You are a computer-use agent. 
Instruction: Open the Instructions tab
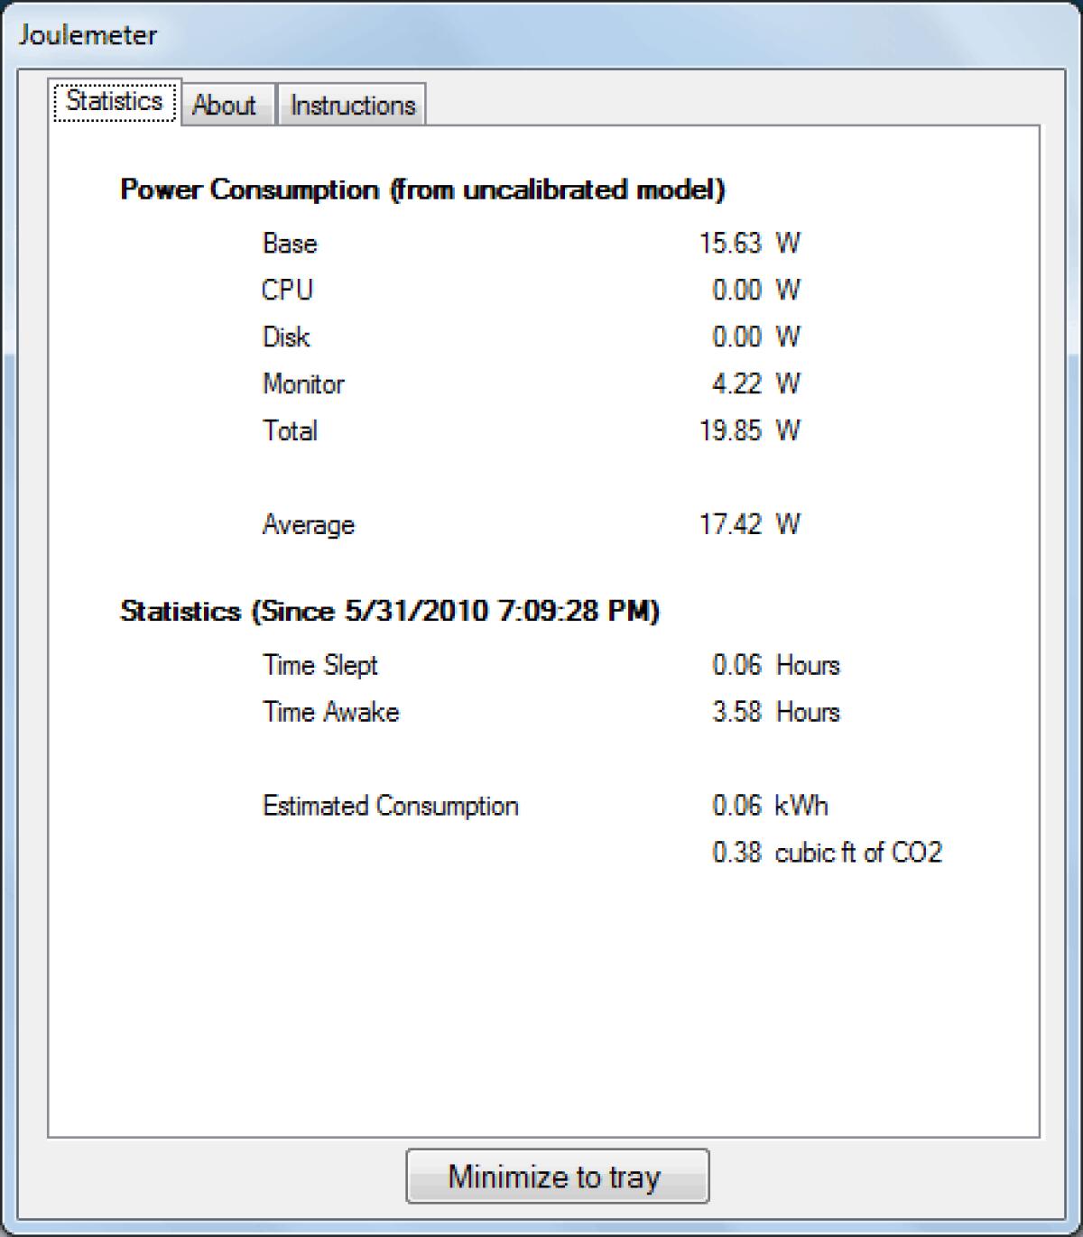[x=352, y=105]
